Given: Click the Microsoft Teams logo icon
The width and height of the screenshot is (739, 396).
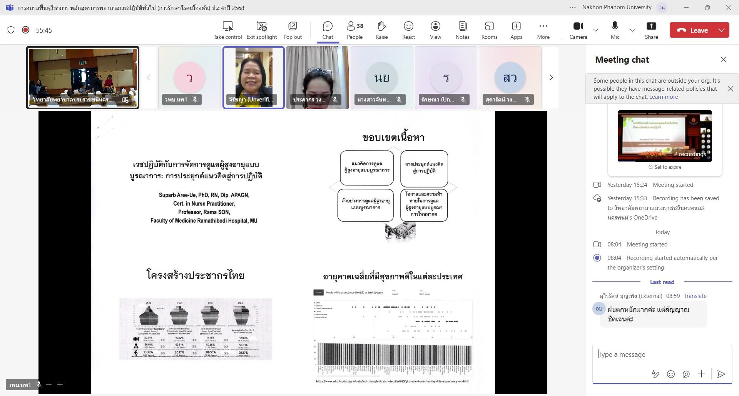Looking at the screenshot, I should click(x=9, y=8).
